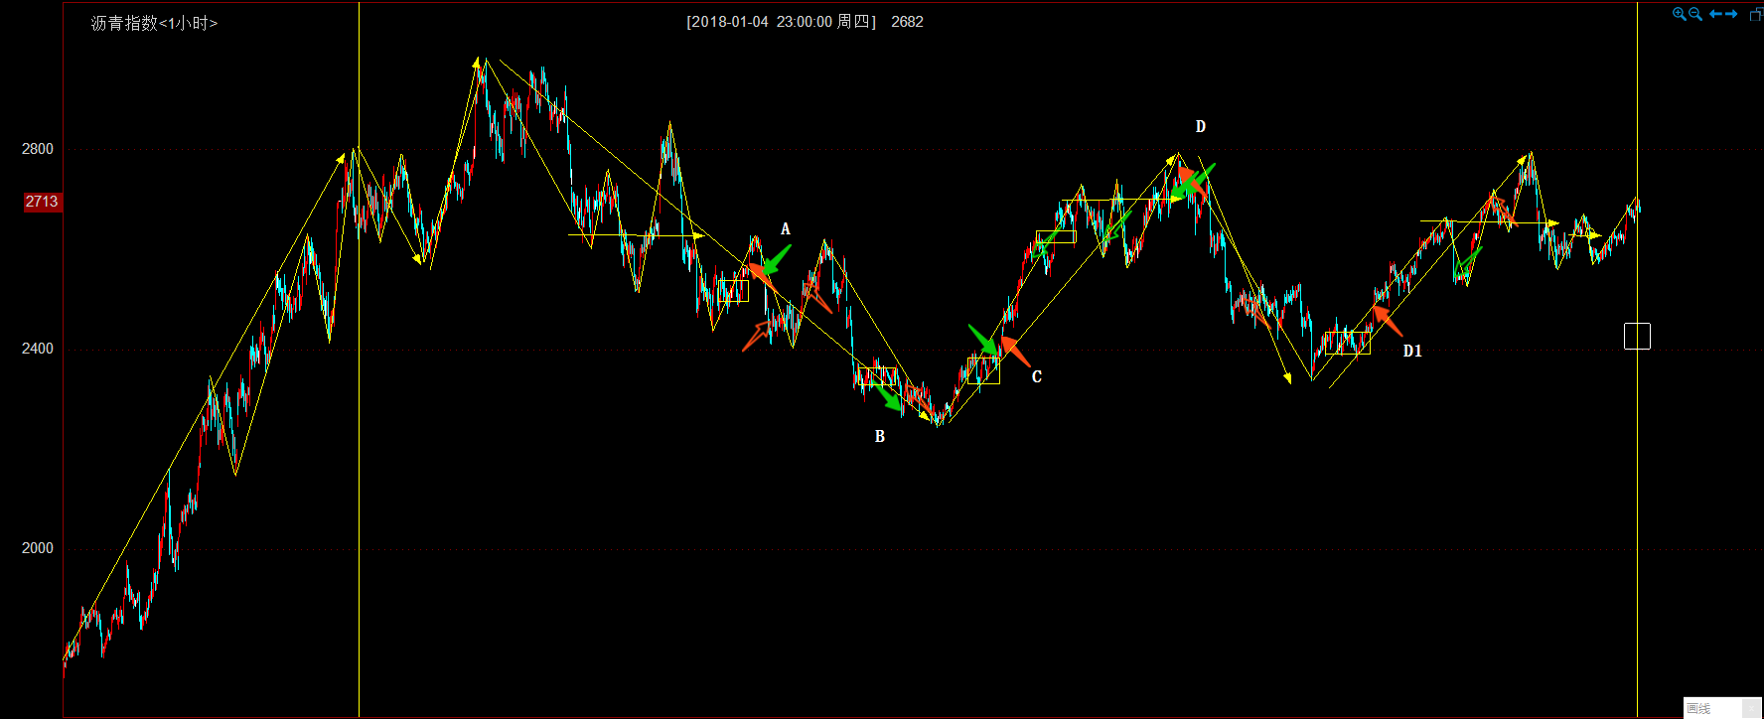Click the date text 2018-01-04 23:00:00 周四
Viewport: 1764px width, 719px height.
(x=782, y=22)
